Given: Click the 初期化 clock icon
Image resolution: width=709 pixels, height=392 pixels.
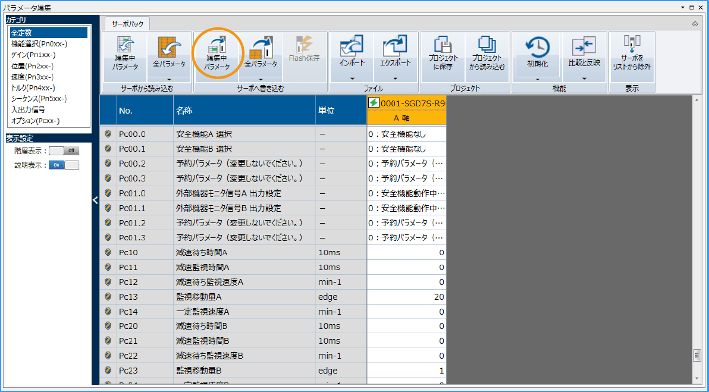Looking at the screenshot, I should click(x=537, y=46).
